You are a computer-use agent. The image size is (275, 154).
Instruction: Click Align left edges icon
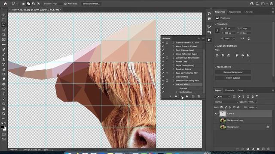pyautogui.click(x=217, y=55)
